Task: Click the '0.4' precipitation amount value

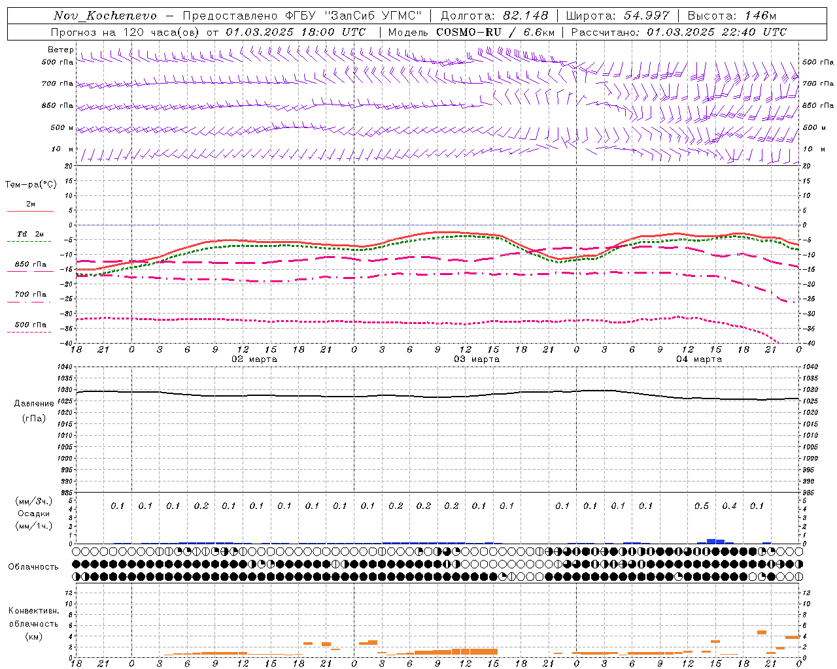Action: click(x=729, y=506)
